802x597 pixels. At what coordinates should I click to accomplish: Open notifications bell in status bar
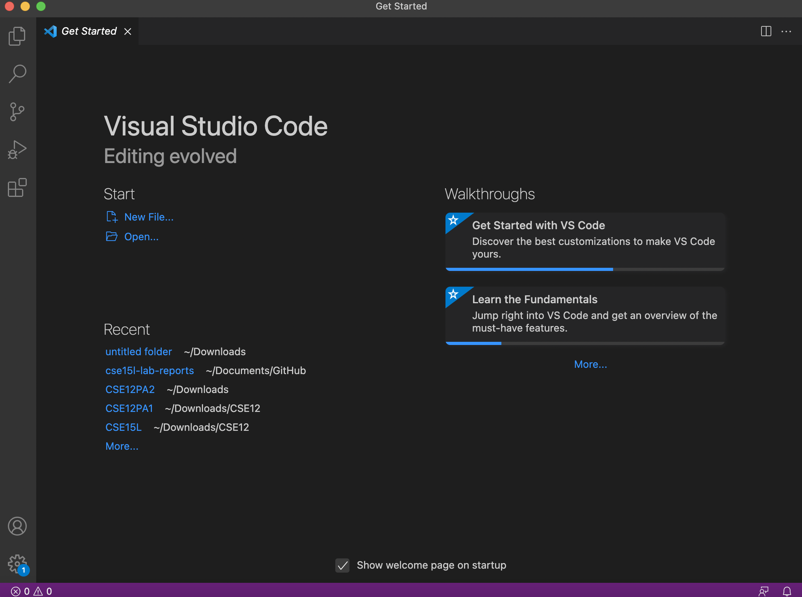(787, 591)
